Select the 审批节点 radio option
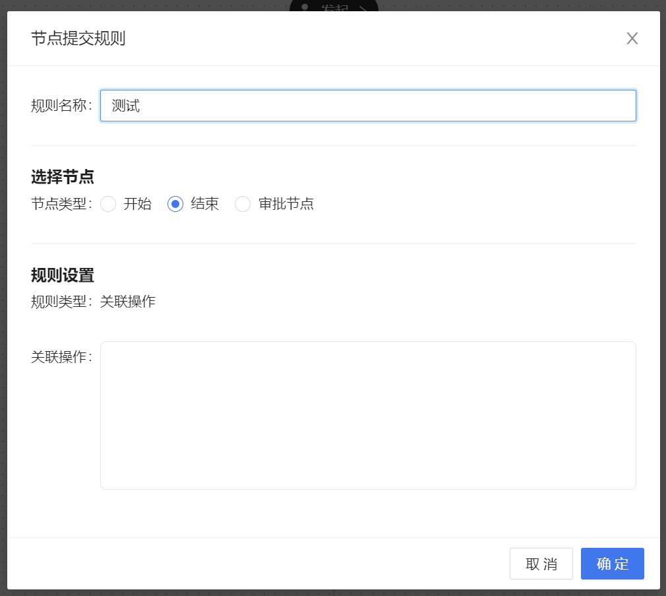 [x=243, y=204]
